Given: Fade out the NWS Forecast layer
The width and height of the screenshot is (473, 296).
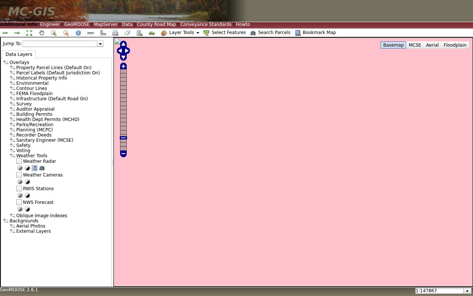Looking at the screenshot, I should (x=20, y=209).
